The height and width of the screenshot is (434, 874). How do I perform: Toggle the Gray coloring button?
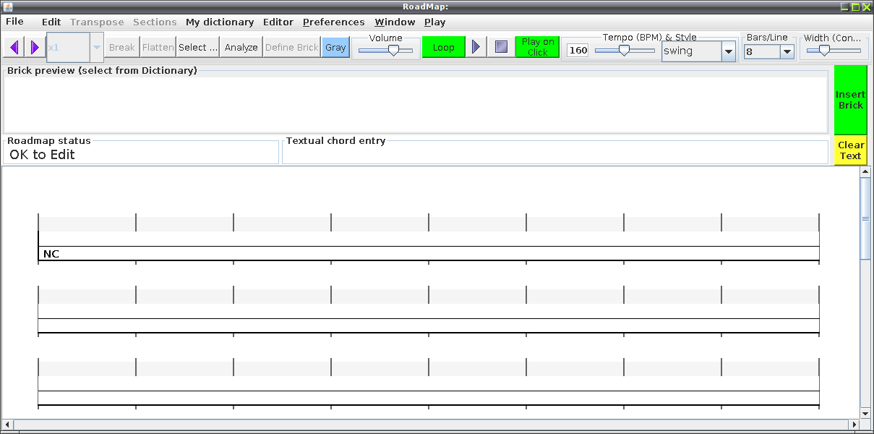pyautogui.click(x=335, y=48)
